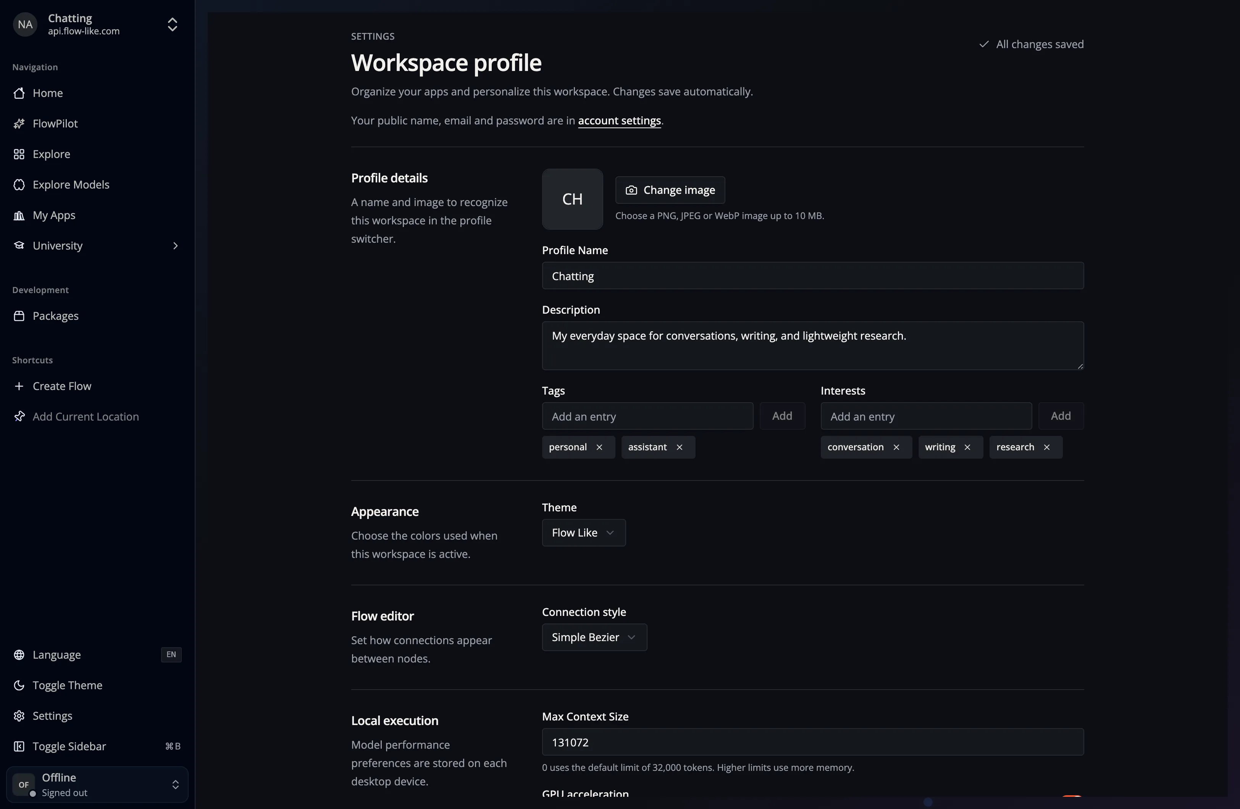
Task: Click the CH workspace avatar thumbnail
Action: coord(572,199)
